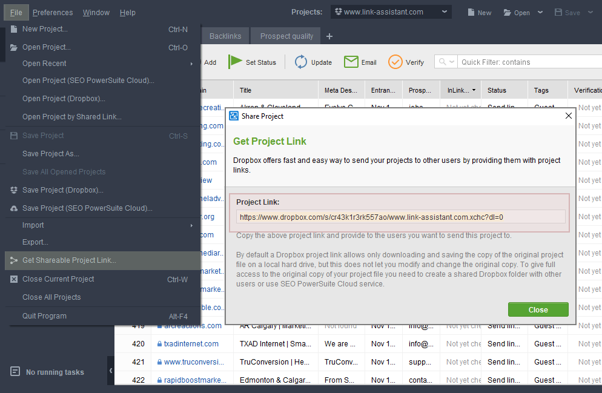
Task: Open the txadinternet.com domain link
Action: 191,344
